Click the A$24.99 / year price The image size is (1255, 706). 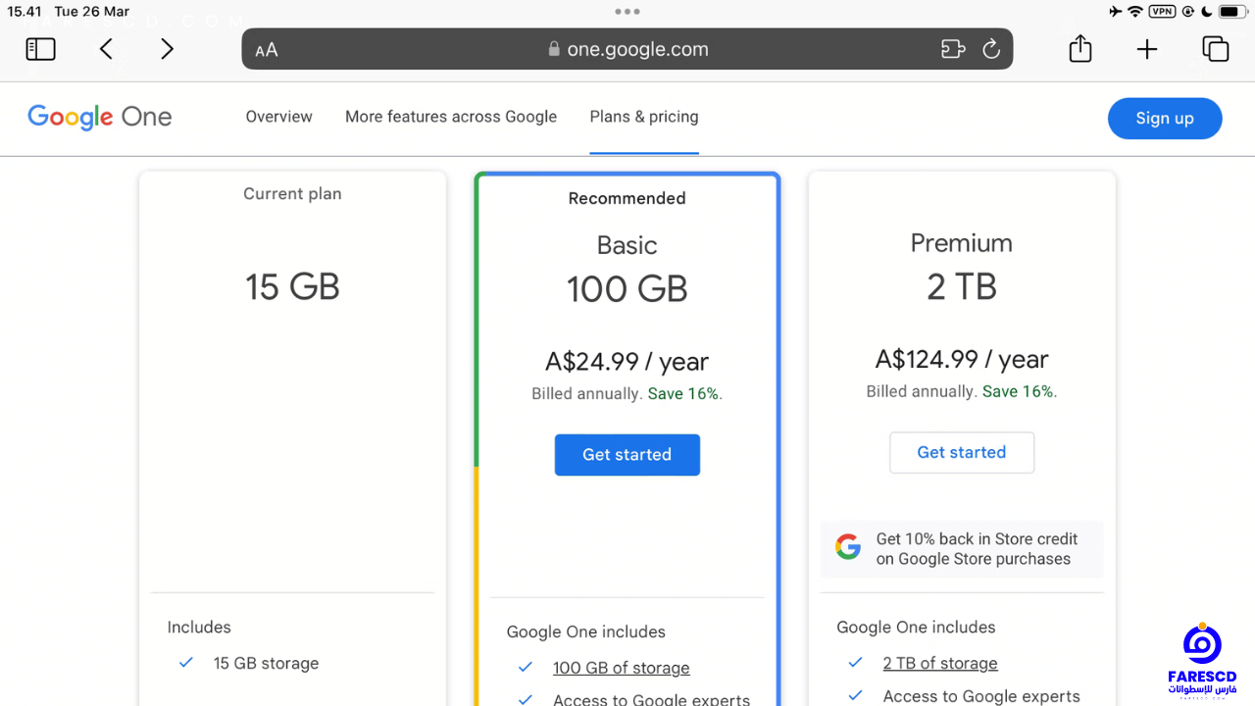(x=627, y=362)
